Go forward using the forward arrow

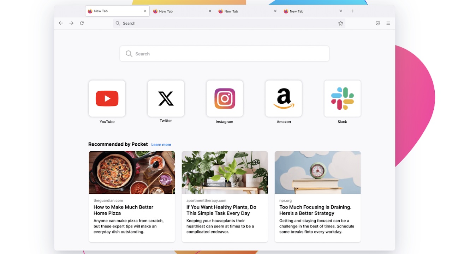click(x=71, y=23)
